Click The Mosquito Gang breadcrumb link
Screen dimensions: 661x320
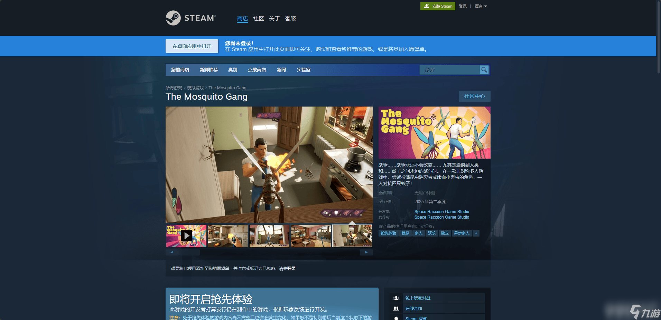tap(227, 88)
